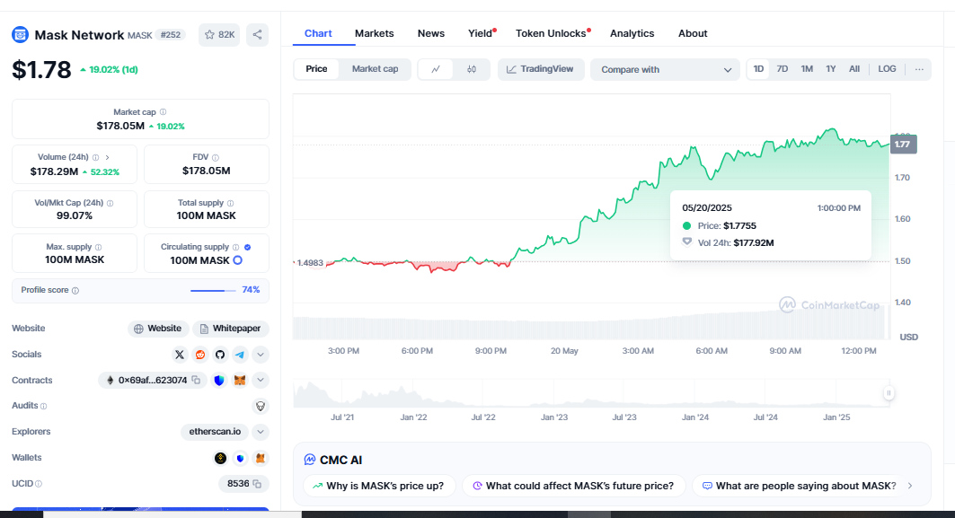
Task: Click the blue shield icon in Contracts row
Action: (219, 381)
